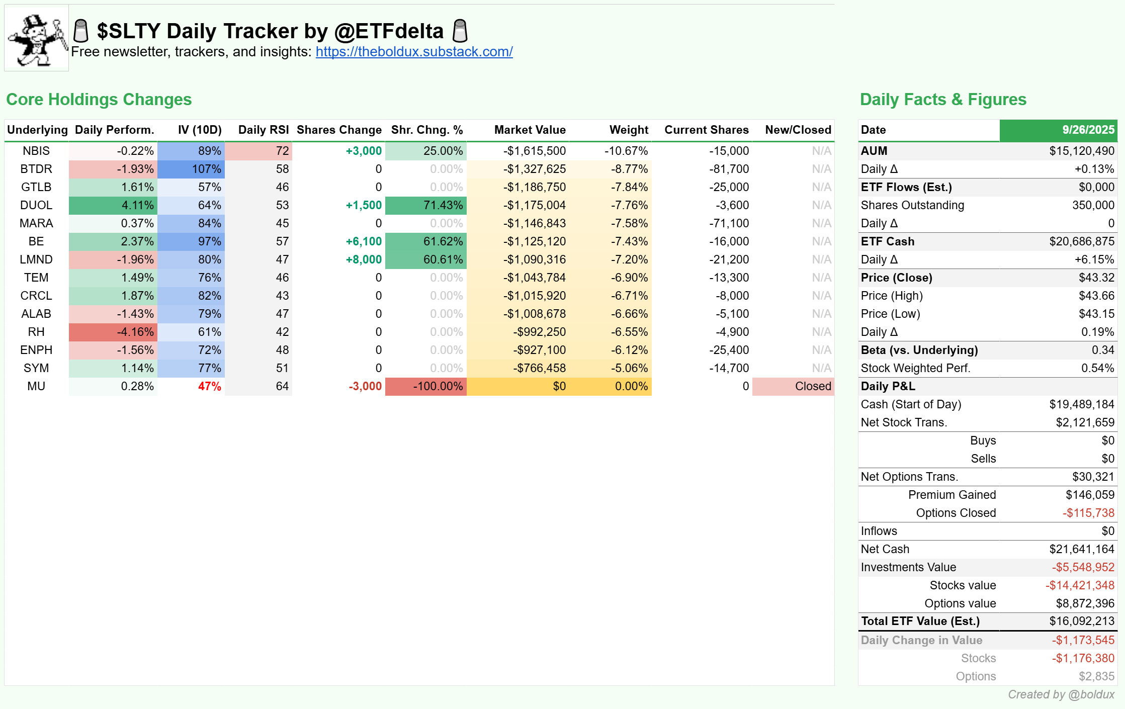This screenshot has width=1125, height=709.
Task: Click the salt shaker icon after ETFdelta
Action: (460, 31)
